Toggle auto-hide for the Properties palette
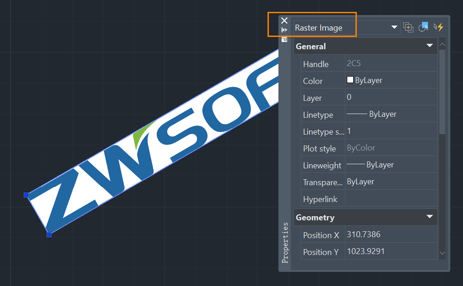The width and height of the screenshot is (463, 286). click(284, 30)
